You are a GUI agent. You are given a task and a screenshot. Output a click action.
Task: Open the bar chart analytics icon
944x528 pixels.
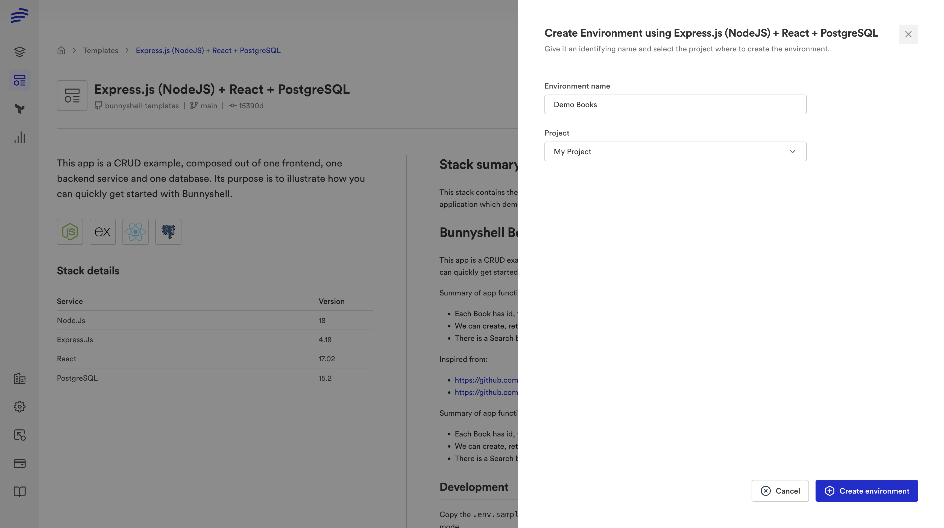click(19, 137)
